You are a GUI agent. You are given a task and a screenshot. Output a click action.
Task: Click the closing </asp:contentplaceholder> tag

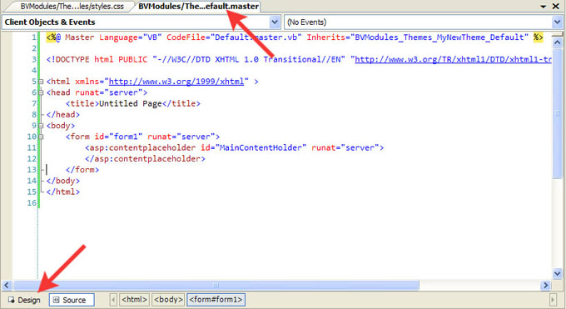tap(145, 159)
